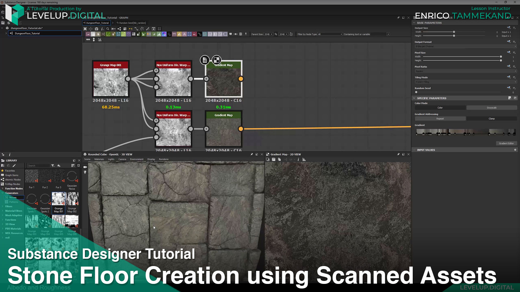Click the light bulb icon in 3D view
The height and width of the screenshot is (292, 520).
(x=85, y=172)
